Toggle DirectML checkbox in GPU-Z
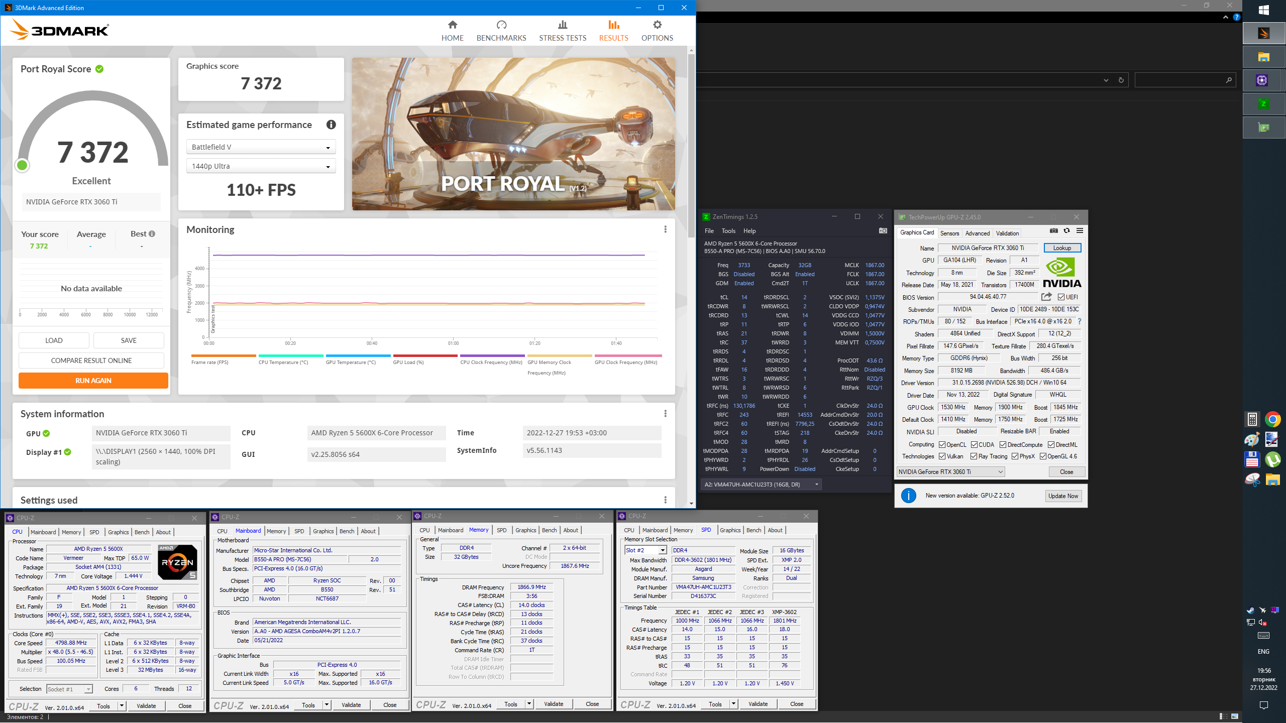The width and height of the screenshot is (1286, 723). pyautogui.click(x=1051, y=445)
